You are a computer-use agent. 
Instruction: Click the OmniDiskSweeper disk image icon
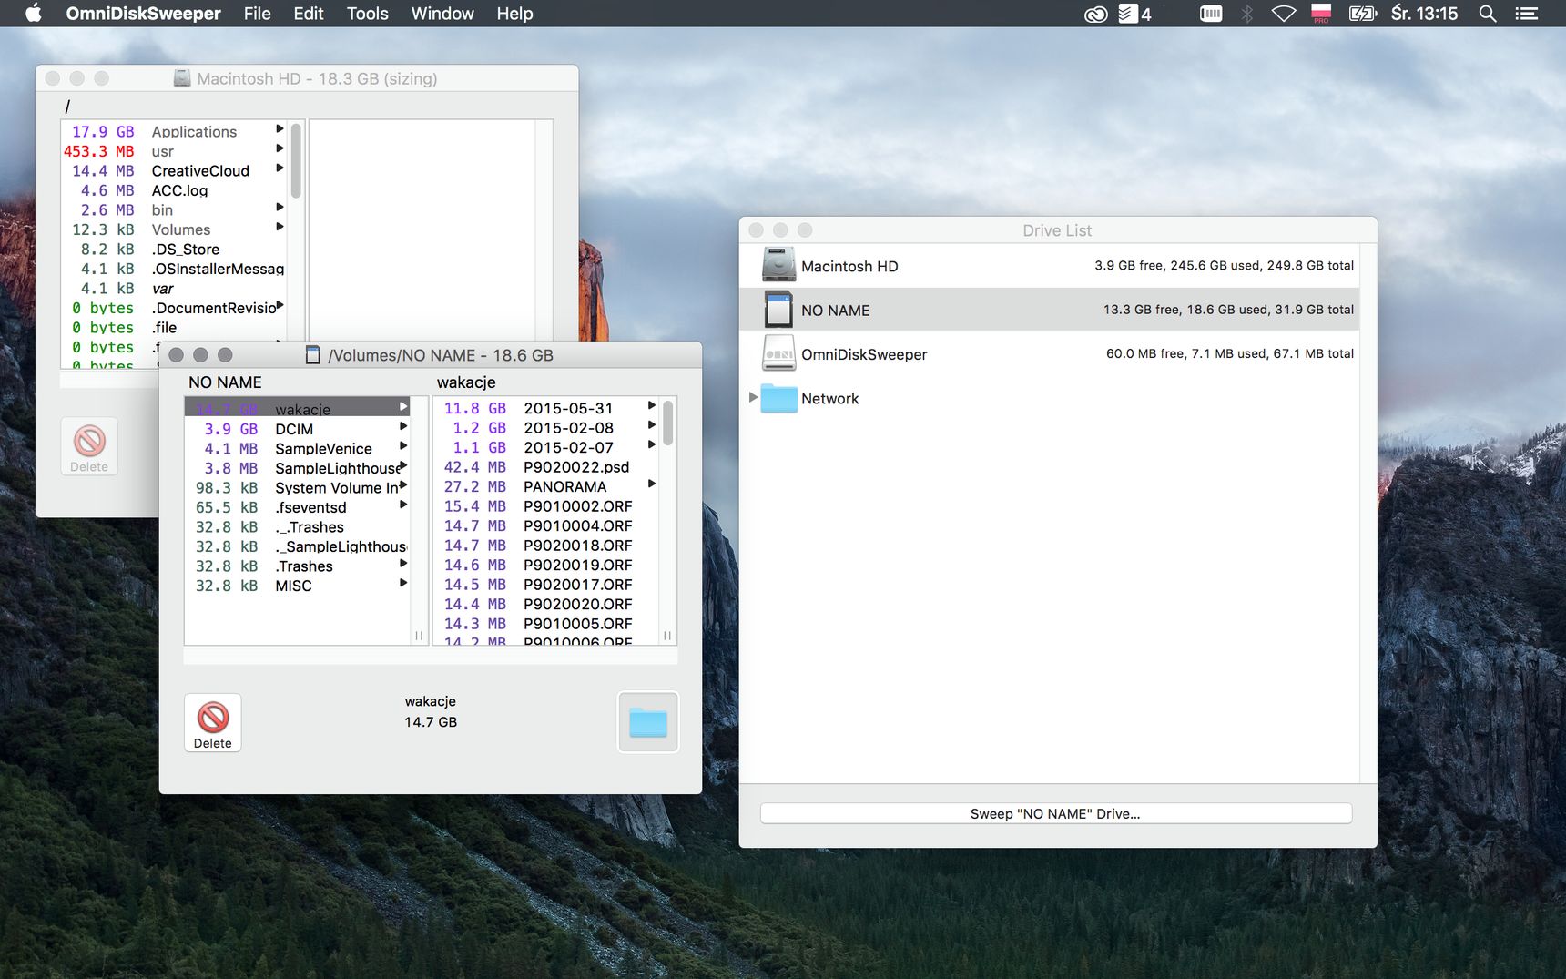pyautogui.click(x=778, y=353)
